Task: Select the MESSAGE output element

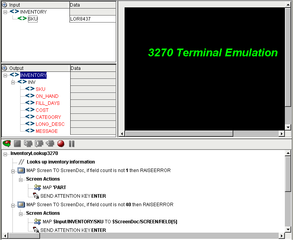Action: (47, 131)
